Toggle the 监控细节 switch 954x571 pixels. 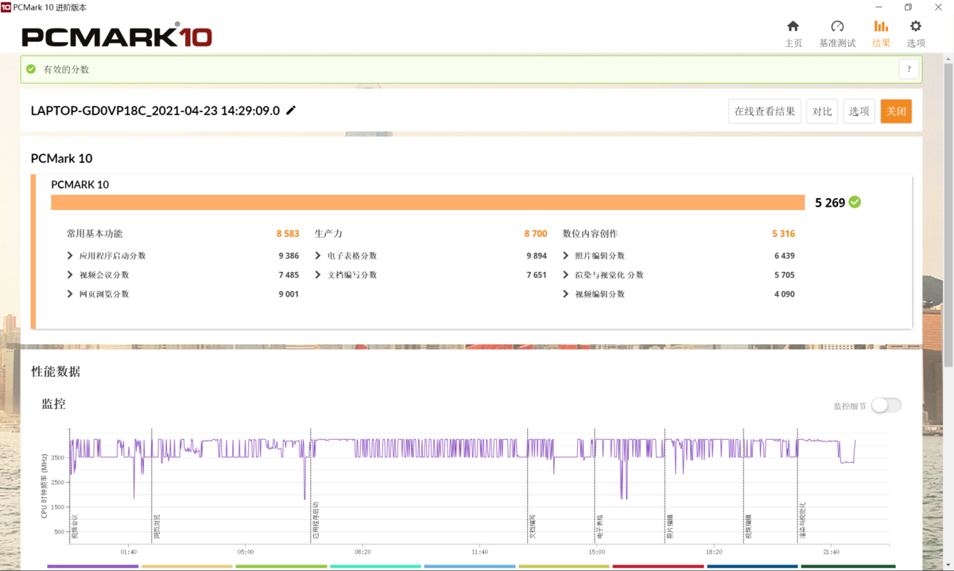click(886, 406)
